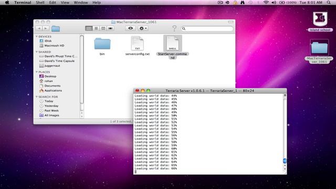Select Past Week search in sidebar
This screenshot has height=189, width=336.
click(49, 111)
